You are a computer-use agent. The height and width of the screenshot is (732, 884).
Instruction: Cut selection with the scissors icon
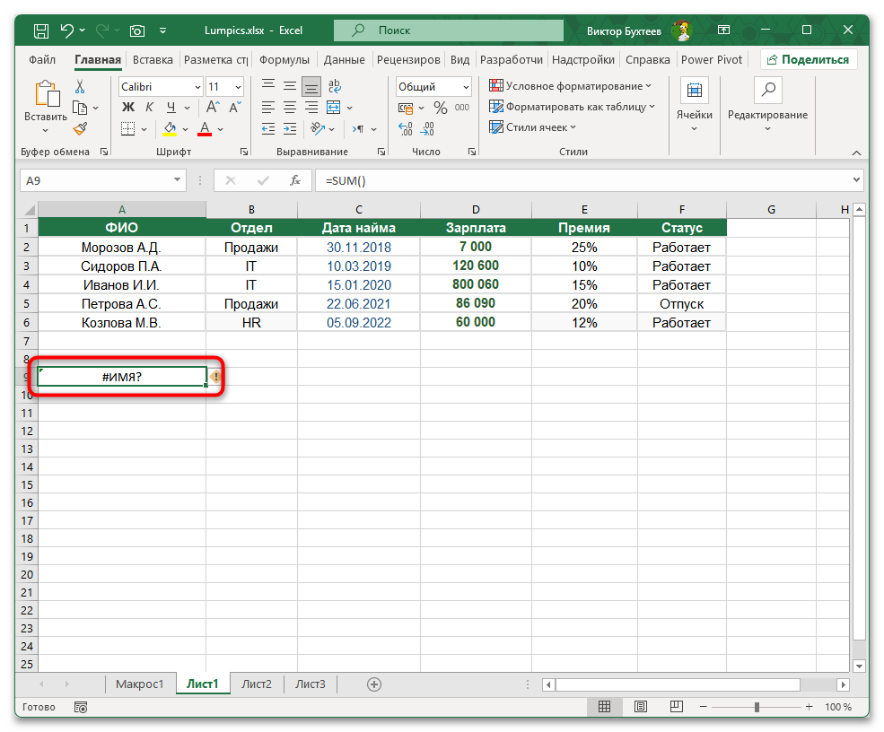80,86
